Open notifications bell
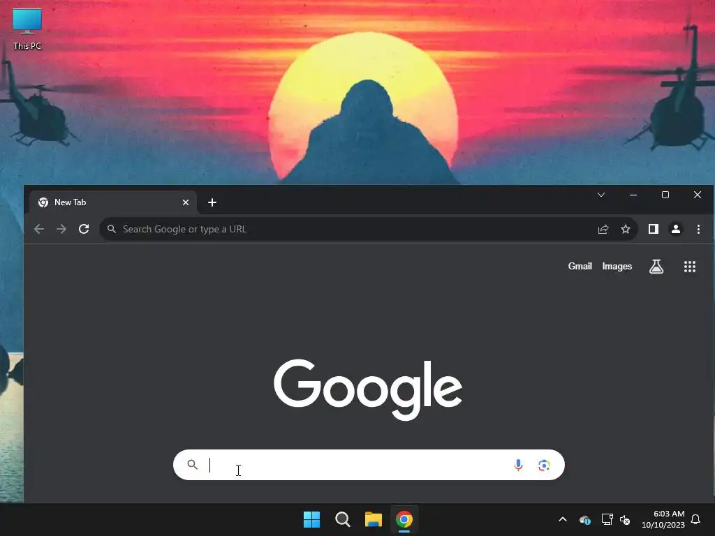This screenshot has width=715, height=536. click(x=695, y=519)
